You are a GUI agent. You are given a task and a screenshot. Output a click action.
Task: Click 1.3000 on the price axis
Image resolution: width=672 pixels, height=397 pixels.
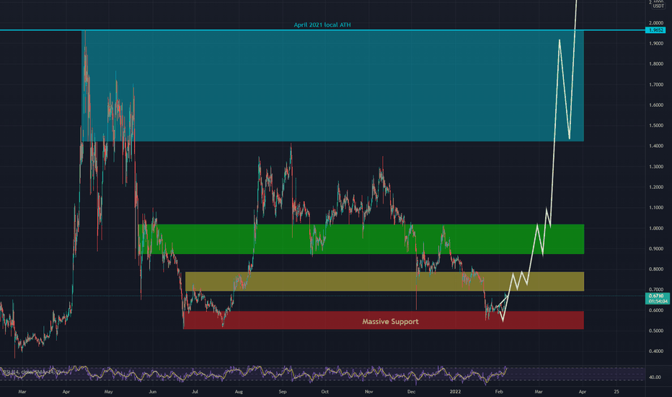click(656, 167)
